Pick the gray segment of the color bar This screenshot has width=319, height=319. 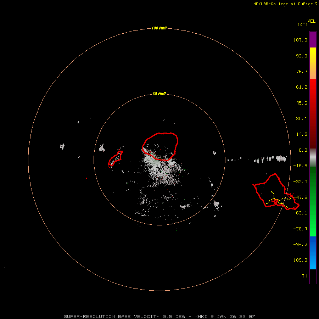(313, 158)
